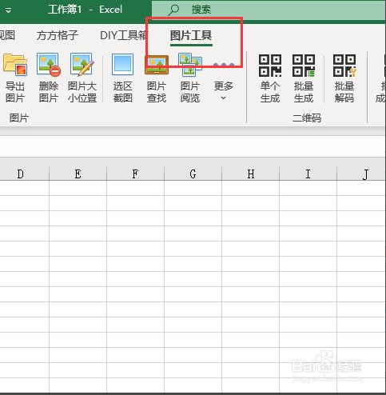
Task: Select column H header
Action: tap(250, 174)
